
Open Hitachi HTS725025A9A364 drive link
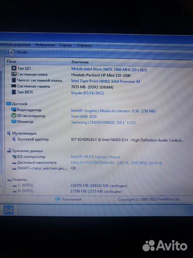coord(116,163)
